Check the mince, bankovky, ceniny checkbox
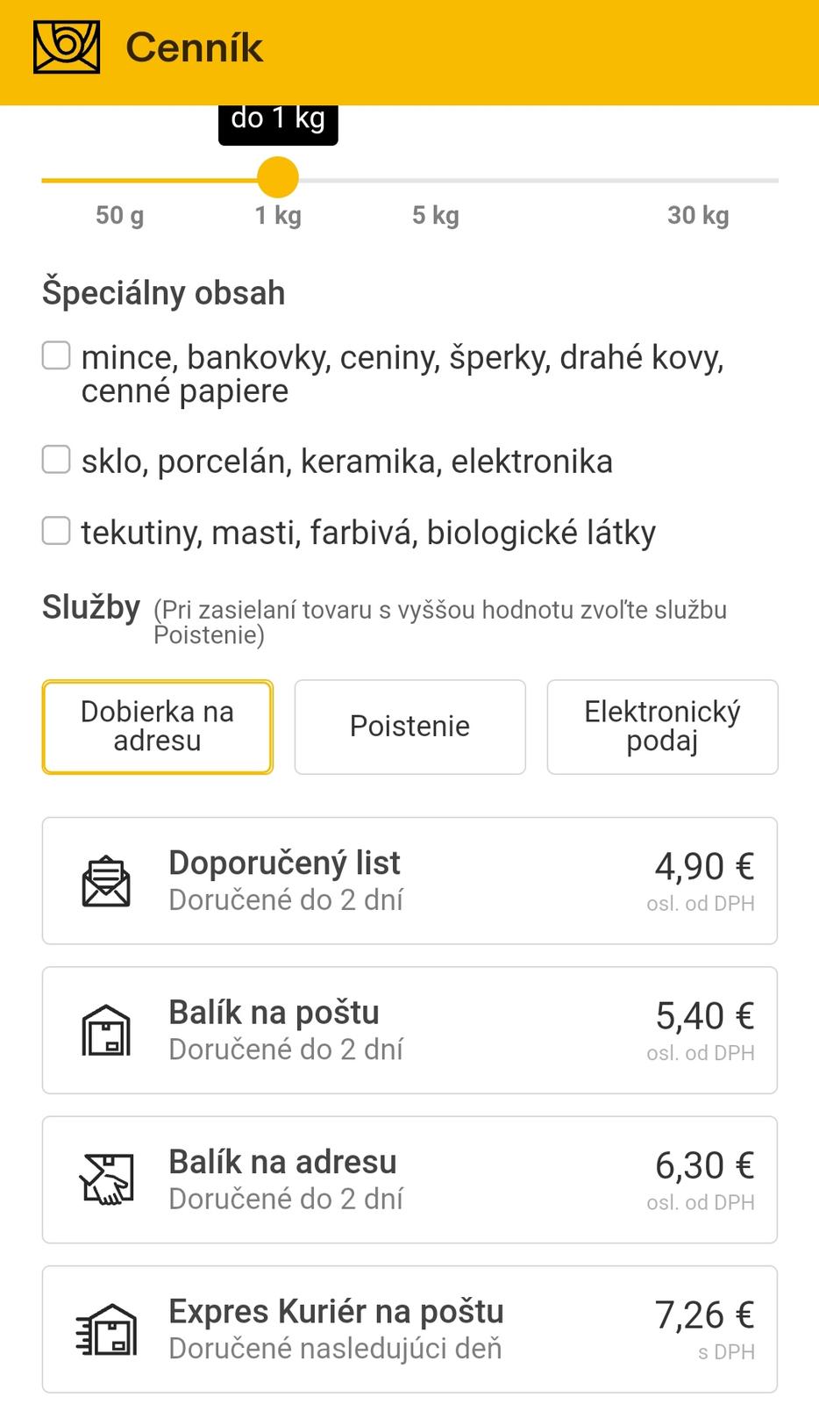The image size is (819, 1404). [x=57, y=355]
